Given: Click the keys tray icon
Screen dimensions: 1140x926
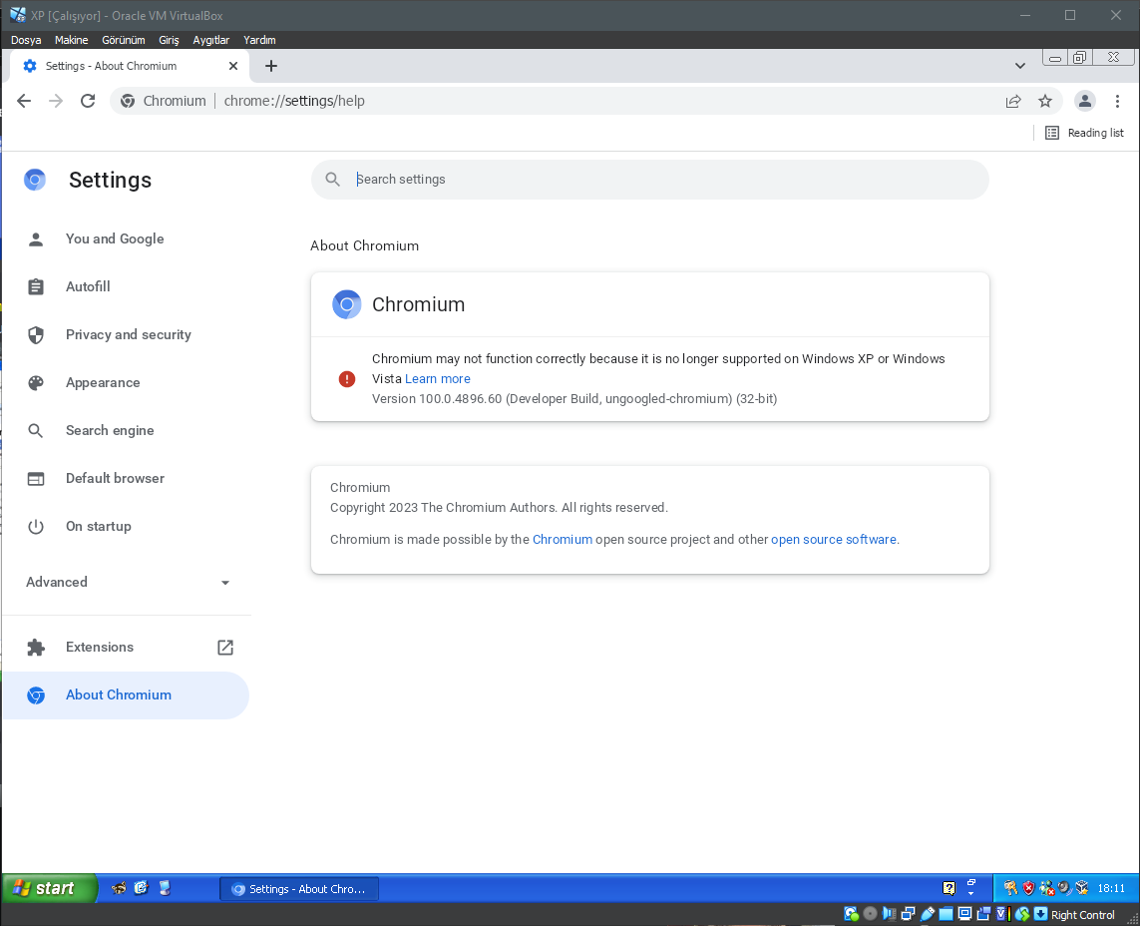Looking at the screenshot, I should (1010, 888).
